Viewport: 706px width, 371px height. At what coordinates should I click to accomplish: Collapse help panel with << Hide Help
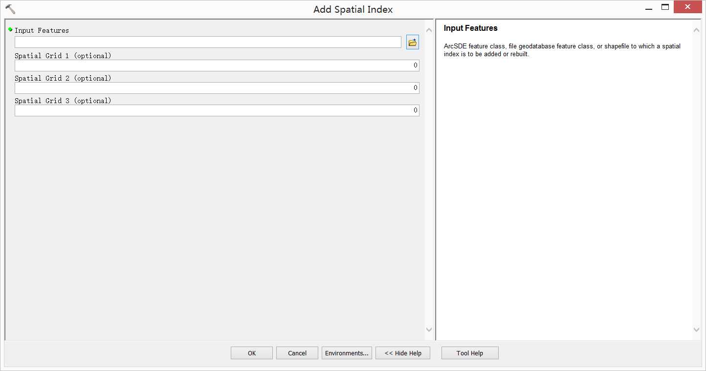point(403,353)
